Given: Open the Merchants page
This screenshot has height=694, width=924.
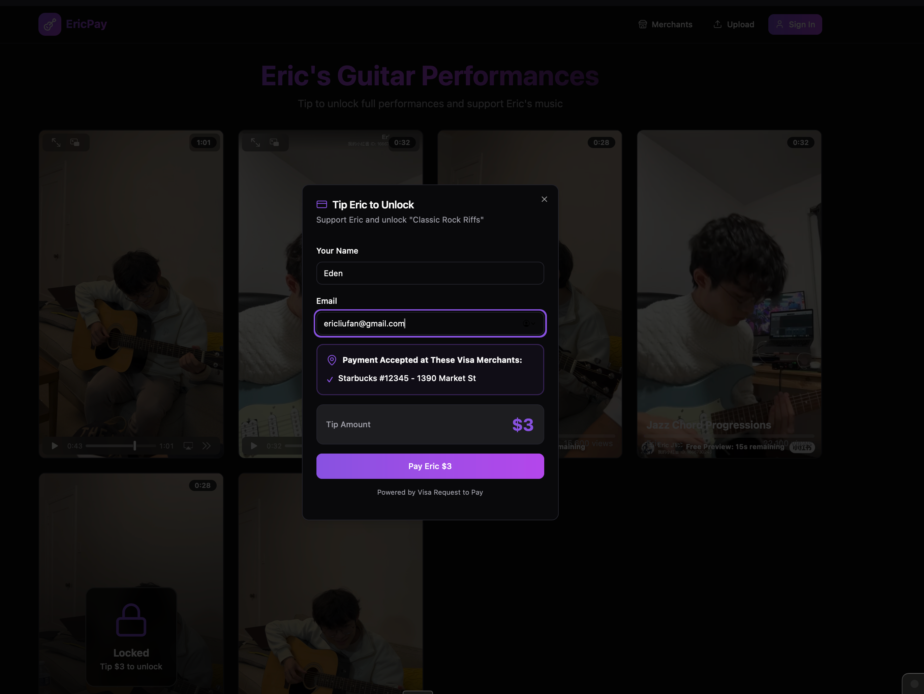Looking at the screenshot, I should [x=665, y=24].
